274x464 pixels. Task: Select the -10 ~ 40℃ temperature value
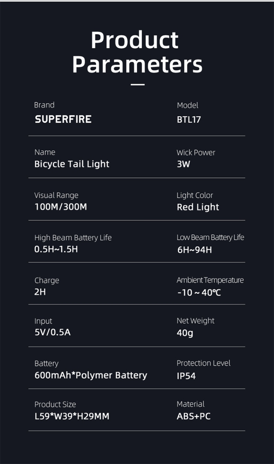(199, 292)
